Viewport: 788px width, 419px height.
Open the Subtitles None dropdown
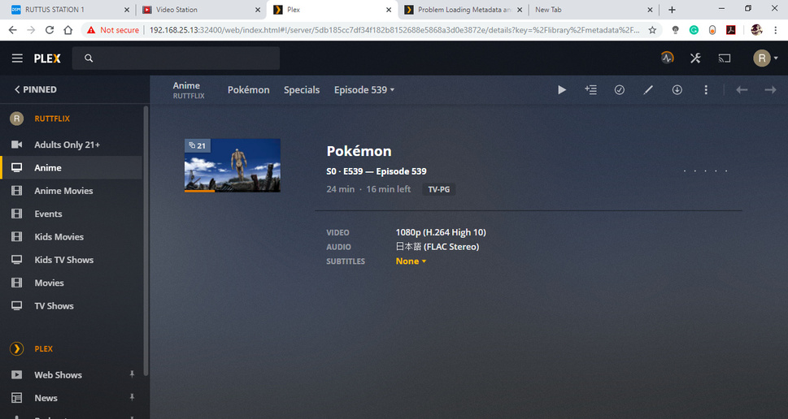pos(411,261)
